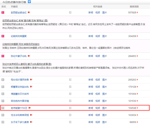Click 图片 link in the 103934 row

click(105, 115)
